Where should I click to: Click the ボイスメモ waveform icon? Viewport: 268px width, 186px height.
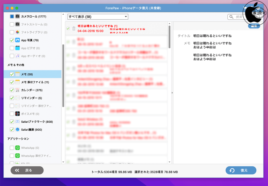pos(18,114)
